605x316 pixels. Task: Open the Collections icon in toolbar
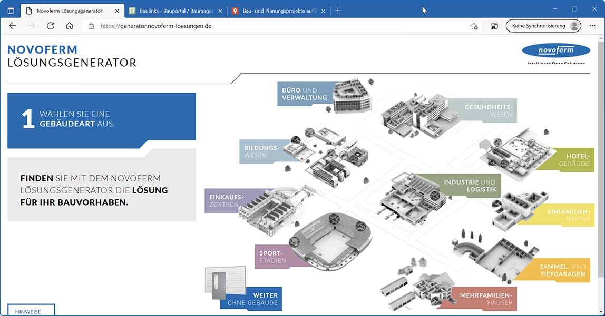pos(494,26)
